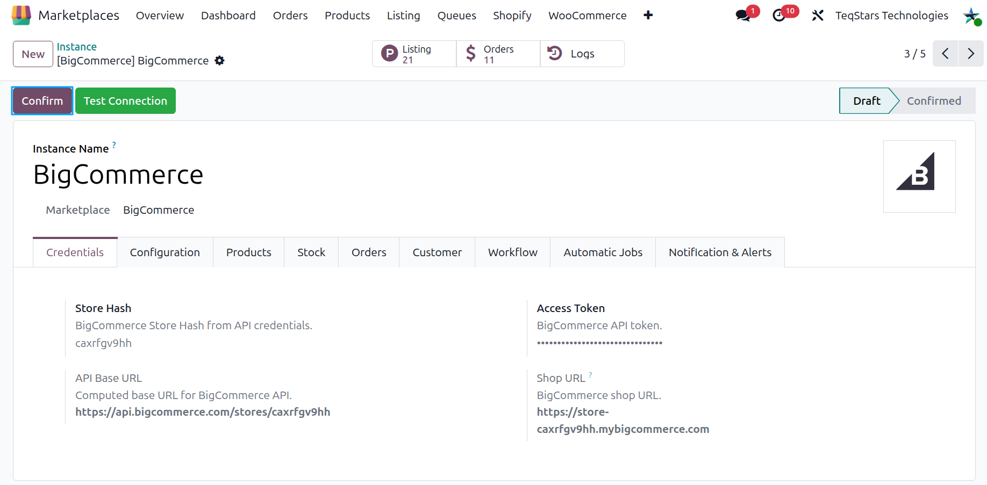Click the Marketplaces app title
The image size is (987, 485).
79,16
